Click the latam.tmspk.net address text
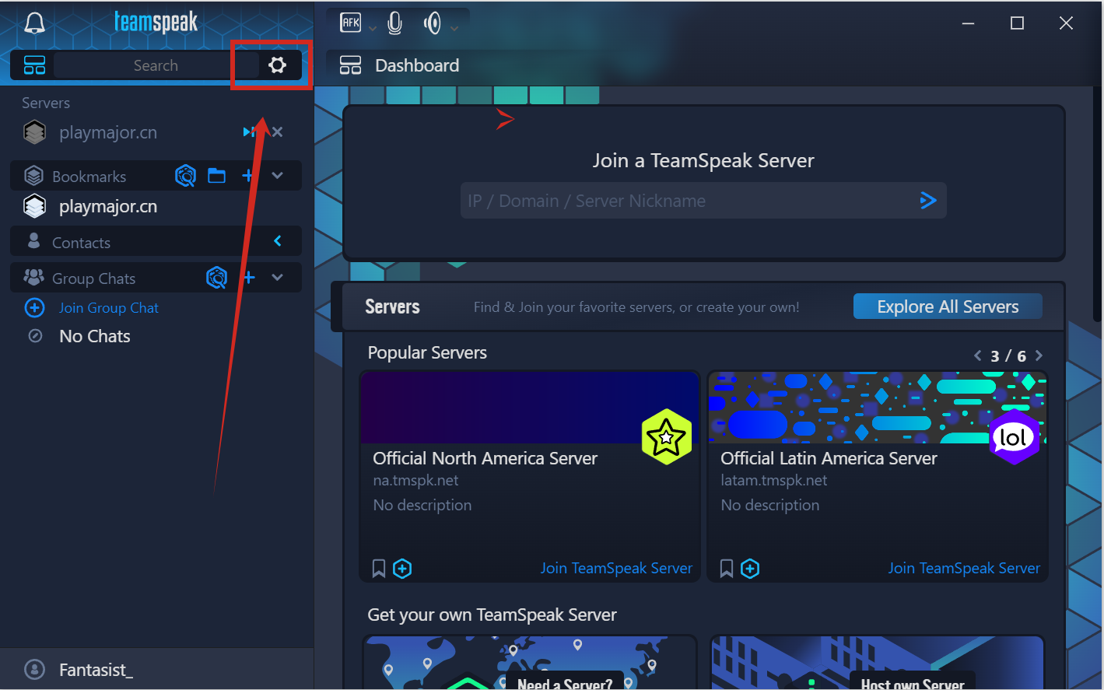Viewport: 1104px width, 690px height. pyautogui.click(x=773, y=481)
